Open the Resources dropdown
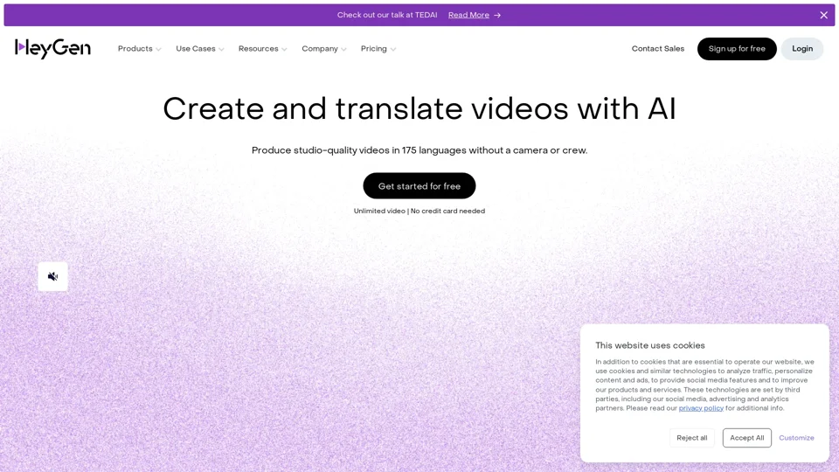The image size is (839, 472). [263, 49]
